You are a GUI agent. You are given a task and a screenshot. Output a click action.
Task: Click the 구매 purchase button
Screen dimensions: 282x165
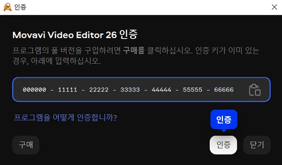pos(26,145)
